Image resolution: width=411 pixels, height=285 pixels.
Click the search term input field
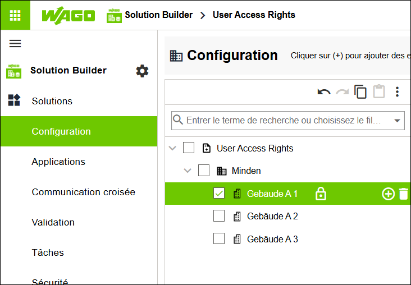pyautogui.click(x=283, y=121)
